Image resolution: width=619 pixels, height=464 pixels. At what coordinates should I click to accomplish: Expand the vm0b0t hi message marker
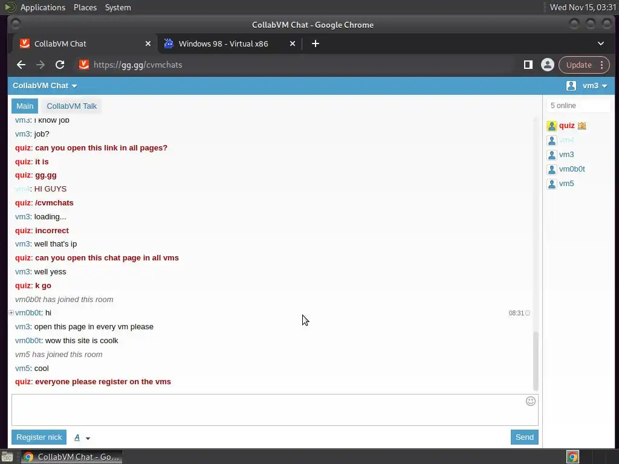tap(11, 313)
